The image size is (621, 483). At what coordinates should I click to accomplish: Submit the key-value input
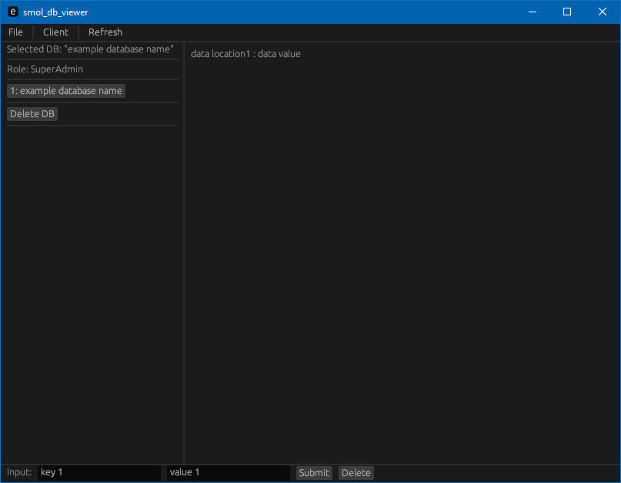(314, 473)
